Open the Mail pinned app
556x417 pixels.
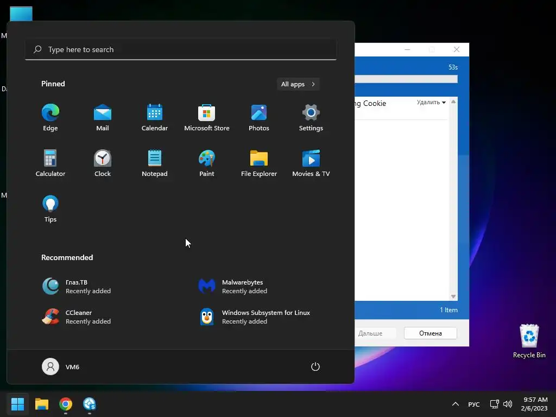pos(103,118)
